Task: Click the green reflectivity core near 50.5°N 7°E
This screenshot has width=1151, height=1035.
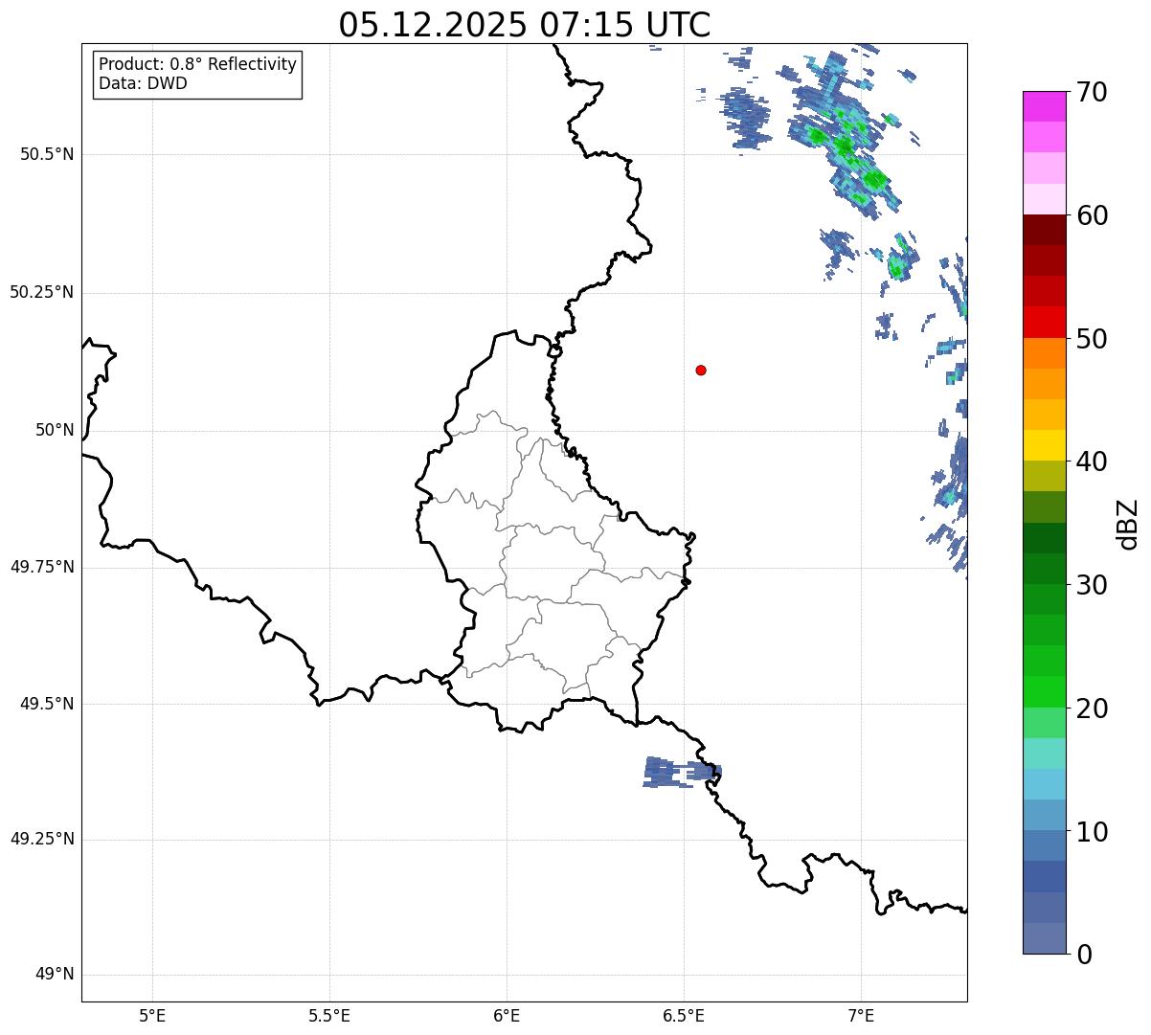Action: [x=845, y=146]
